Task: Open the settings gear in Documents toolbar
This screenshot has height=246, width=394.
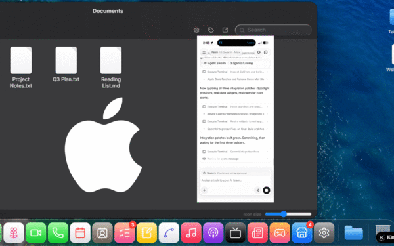Action: (x=196, y=30)
